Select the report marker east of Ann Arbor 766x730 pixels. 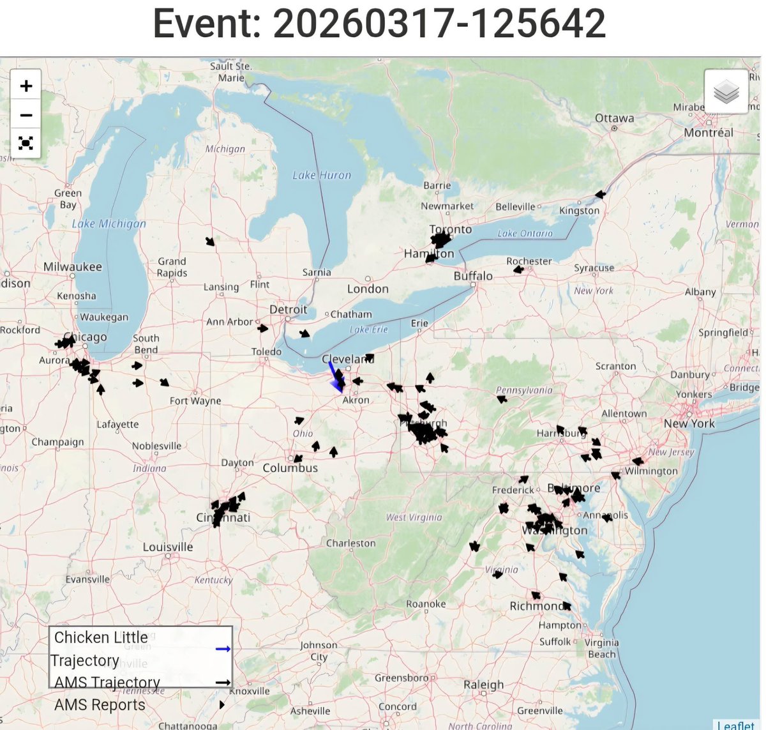(x=262, y=328)
